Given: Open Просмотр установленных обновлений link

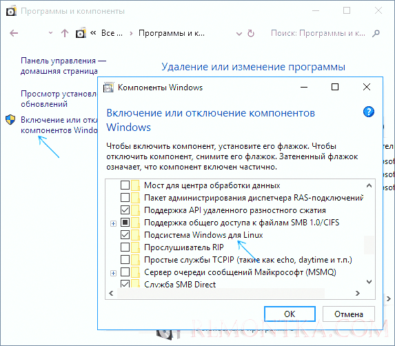Looking at the screenshot, I should [x=59, y=99].
